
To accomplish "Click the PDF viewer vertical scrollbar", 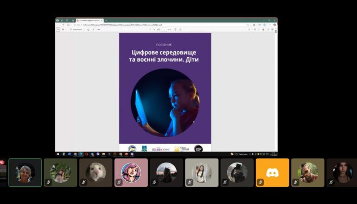I will coord(276,70).
